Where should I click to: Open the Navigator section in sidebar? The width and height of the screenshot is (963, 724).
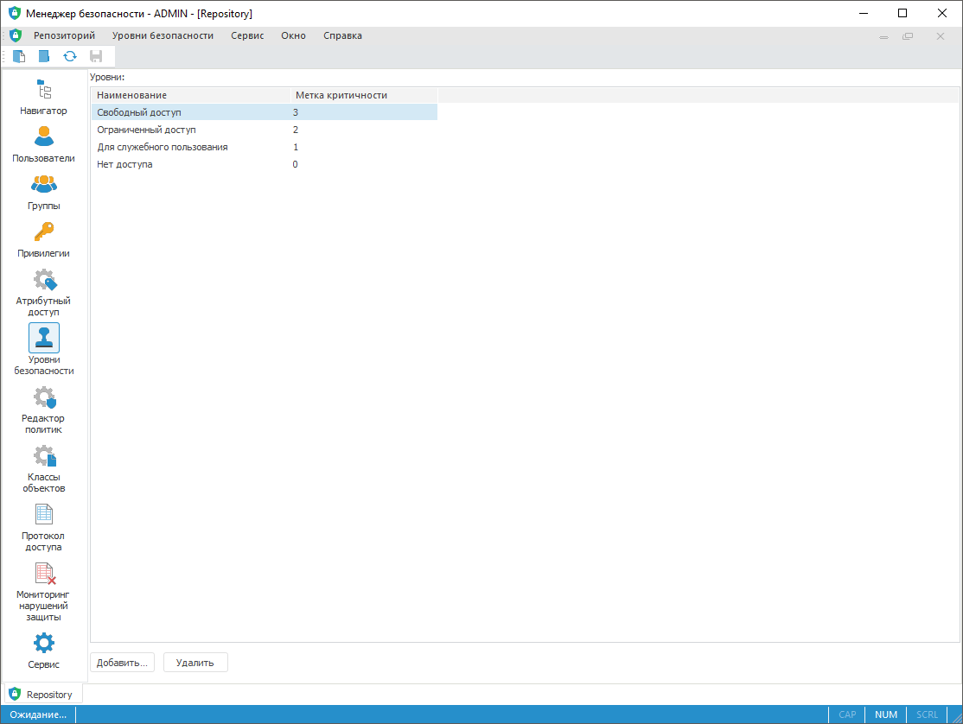pos(43,98)
